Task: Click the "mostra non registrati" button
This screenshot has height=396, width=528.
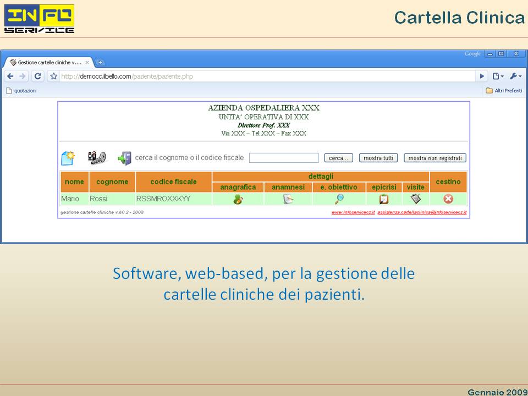Action: 435,158
